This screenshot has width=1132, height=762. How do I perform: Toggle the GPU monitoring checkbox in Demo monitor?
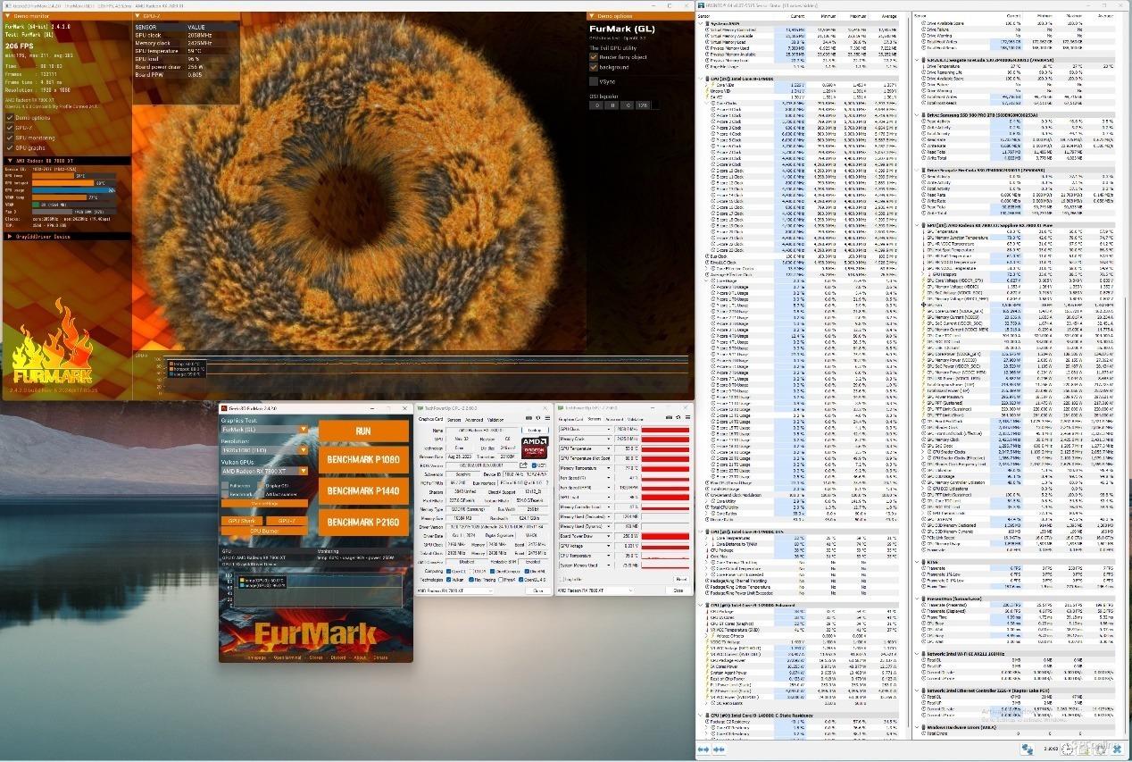(x=11, y=138)
